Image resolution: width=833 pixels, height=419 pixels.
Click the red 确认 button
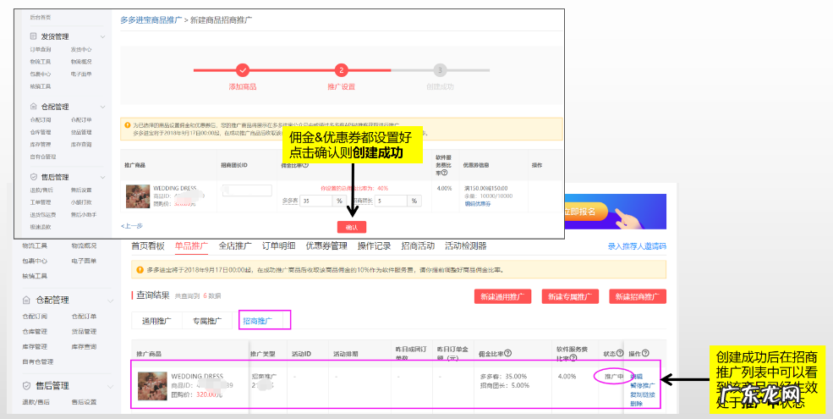pos(352,227)
